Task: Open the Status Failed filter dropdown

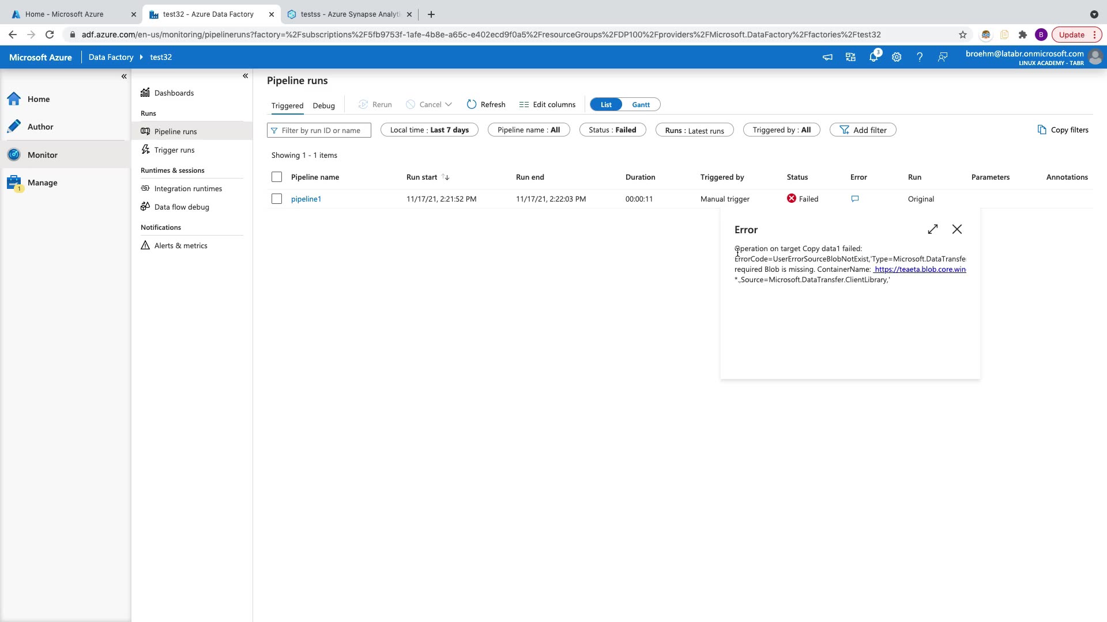Action: pos(612,130)
